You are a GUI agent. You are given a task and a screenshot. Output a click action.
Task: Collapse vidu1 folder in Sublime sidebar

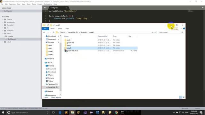click(x=3, y=34)
